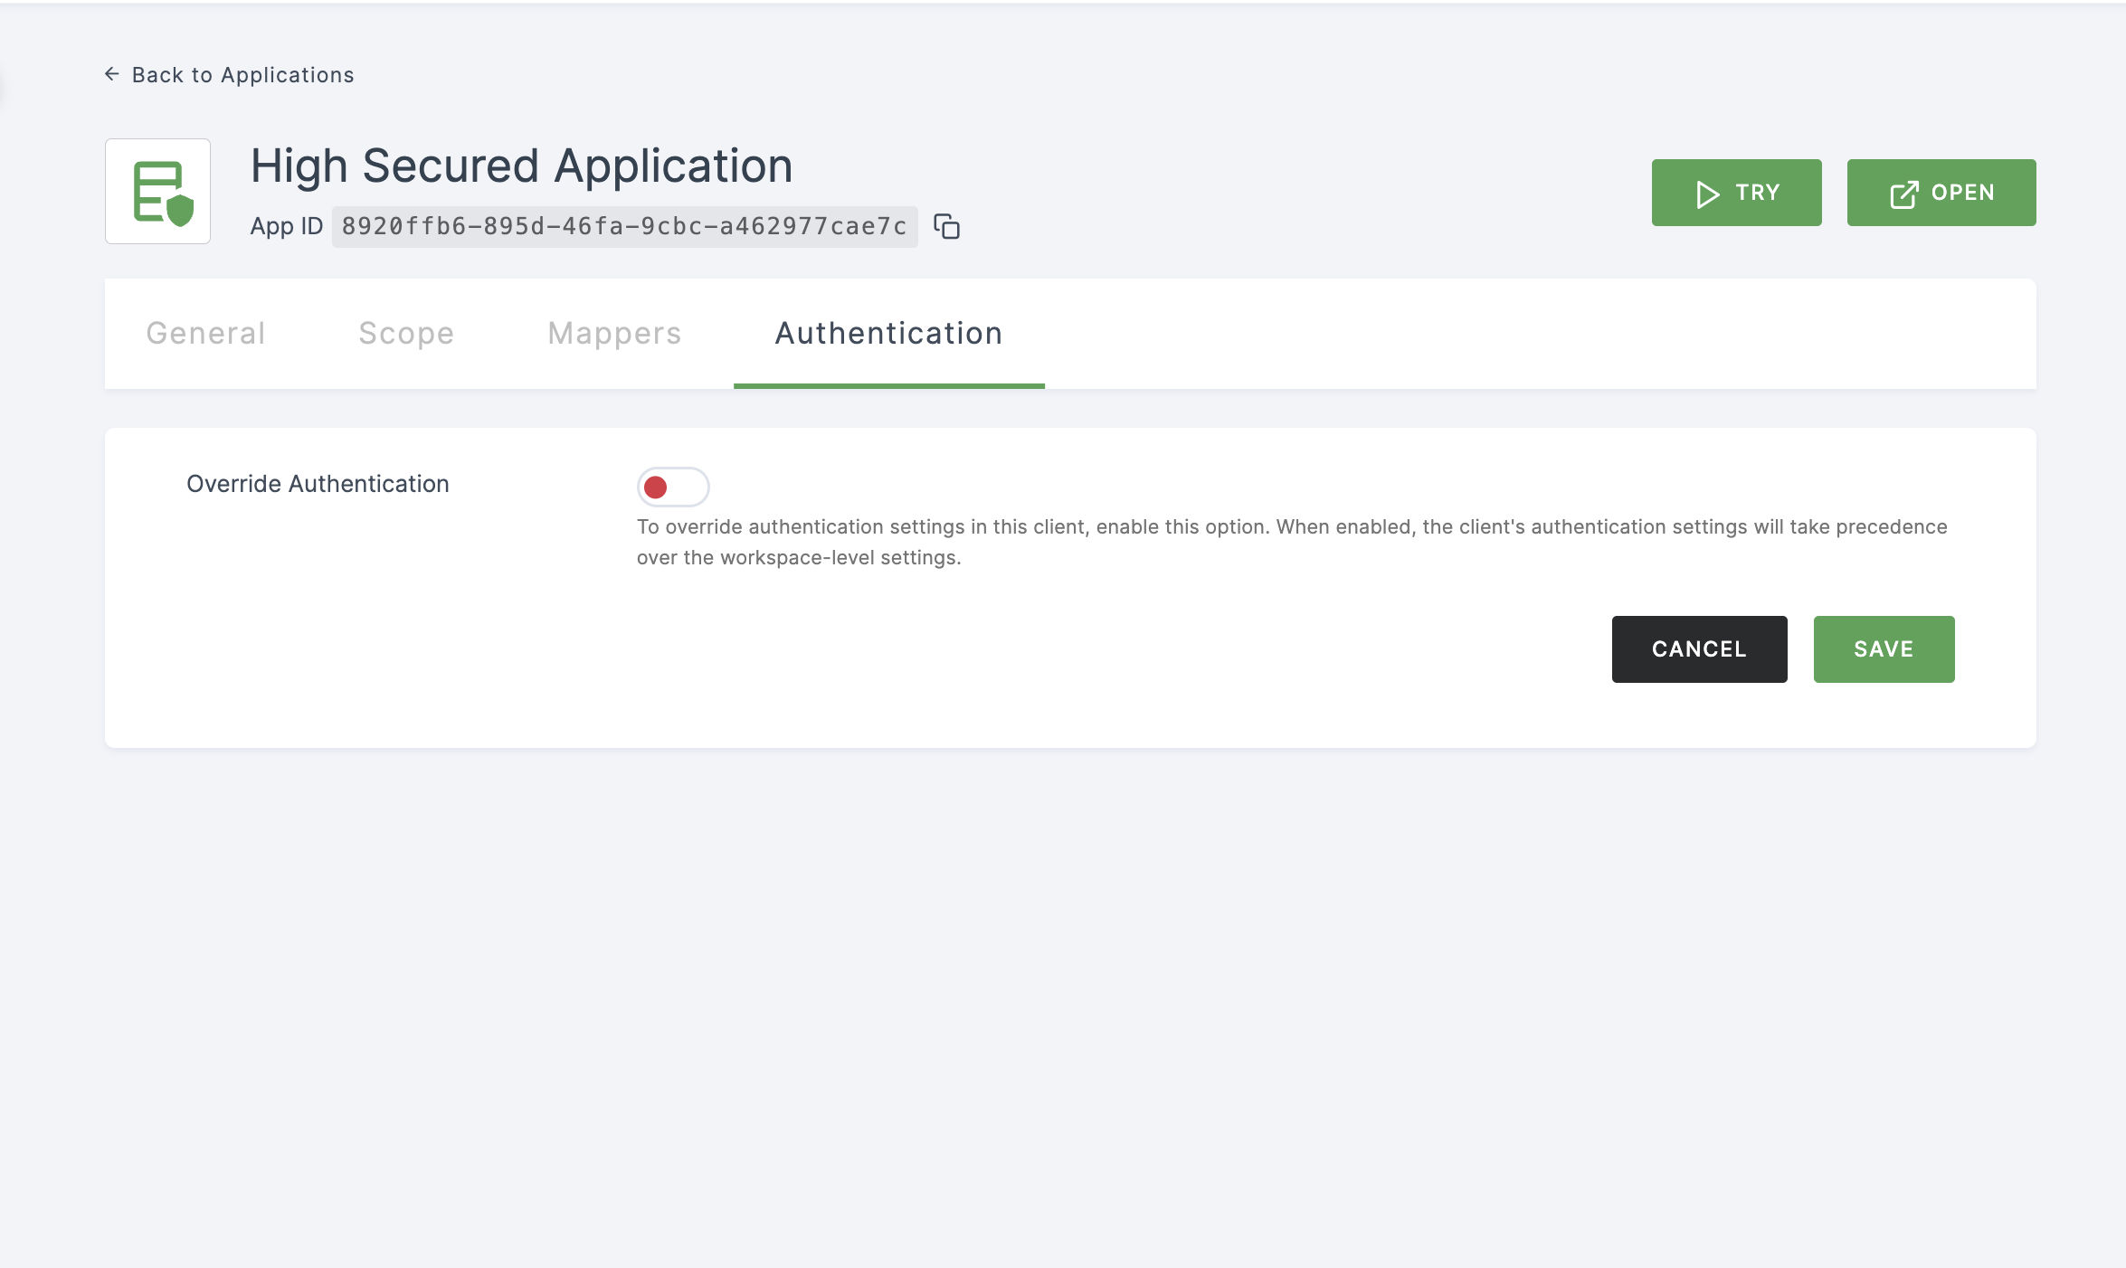Click the CANCEL button

coord(1699,649)
